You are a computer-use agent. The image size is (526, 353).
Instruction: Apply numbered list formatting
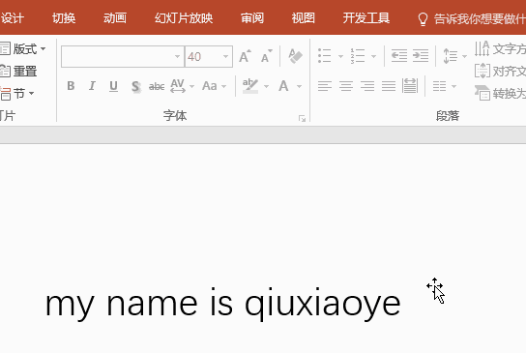pos(357,56)
